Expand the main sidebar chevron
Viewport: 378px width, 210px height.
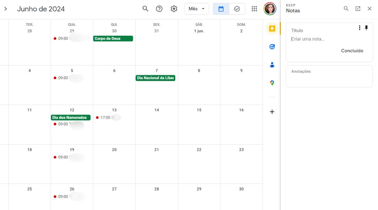click(6, 8)
